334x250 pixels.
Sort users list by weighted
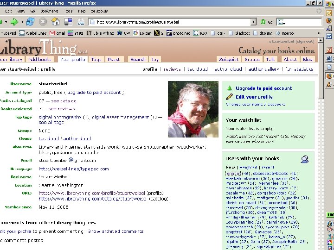pos(248,167)
